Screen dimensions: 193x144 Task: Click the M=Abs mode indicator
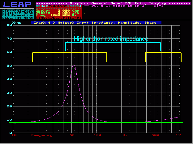click(x=42, y=6)
